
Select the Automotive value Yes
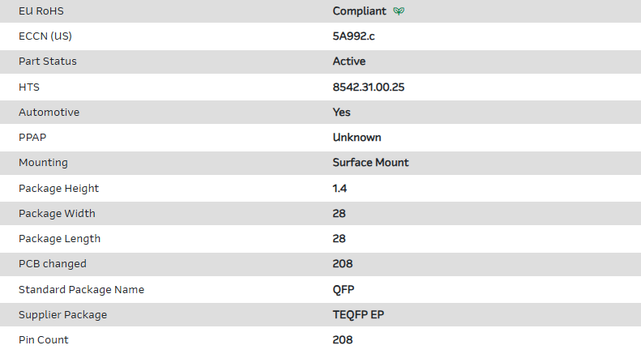point(342,113)
